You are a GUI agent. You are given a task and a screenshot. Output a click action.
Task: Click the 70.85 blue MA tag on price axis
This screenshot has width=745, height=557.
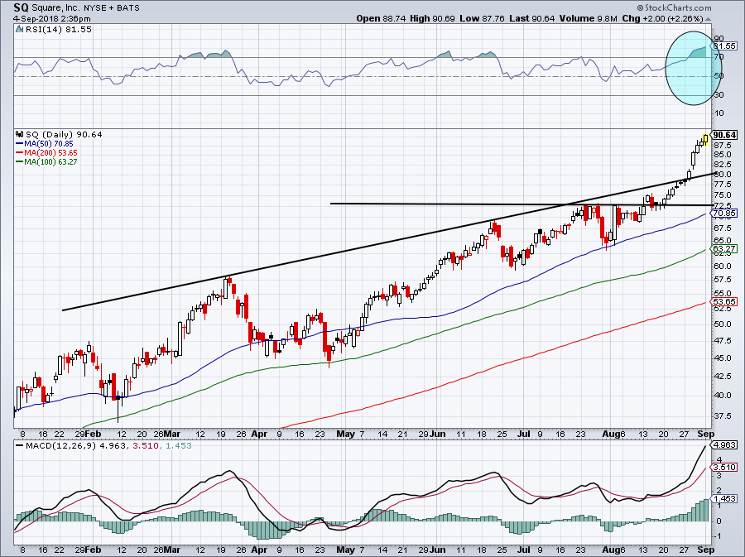724,214
